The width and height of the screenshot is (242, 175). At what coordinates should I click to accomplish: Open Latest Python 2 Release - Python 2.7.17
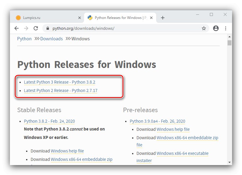click(x=61, y=91)
